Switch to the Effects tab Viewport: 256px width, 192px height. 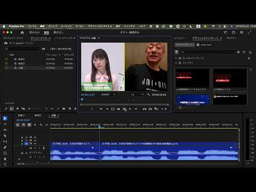click(x=180, y=38)
